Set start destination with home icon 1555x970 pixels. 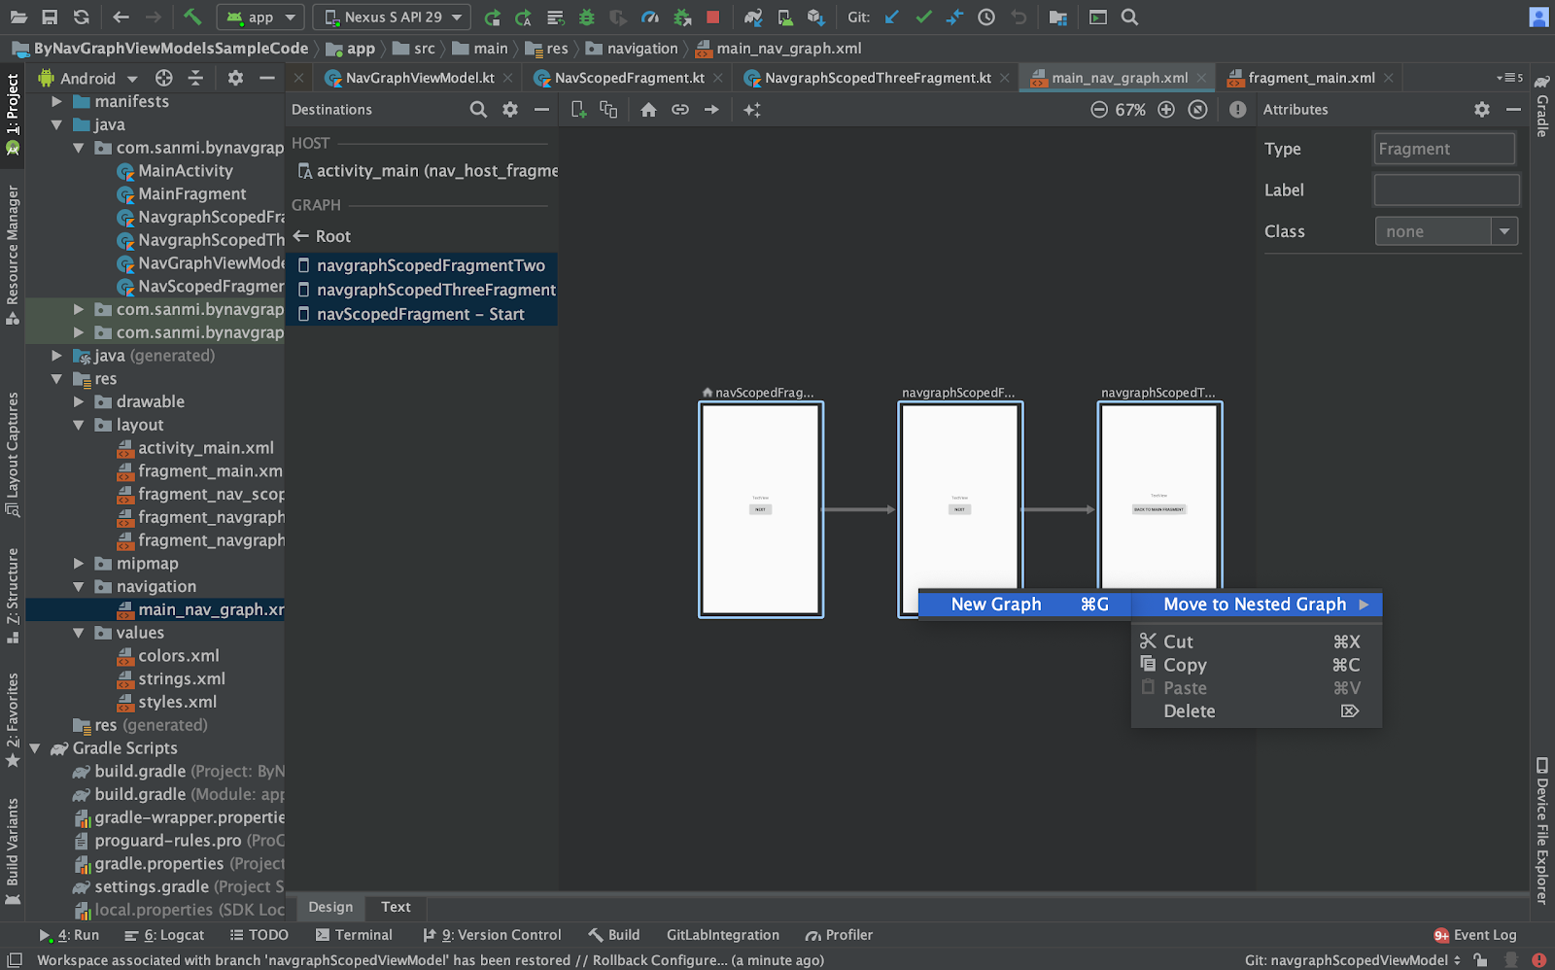click(648, 110)
